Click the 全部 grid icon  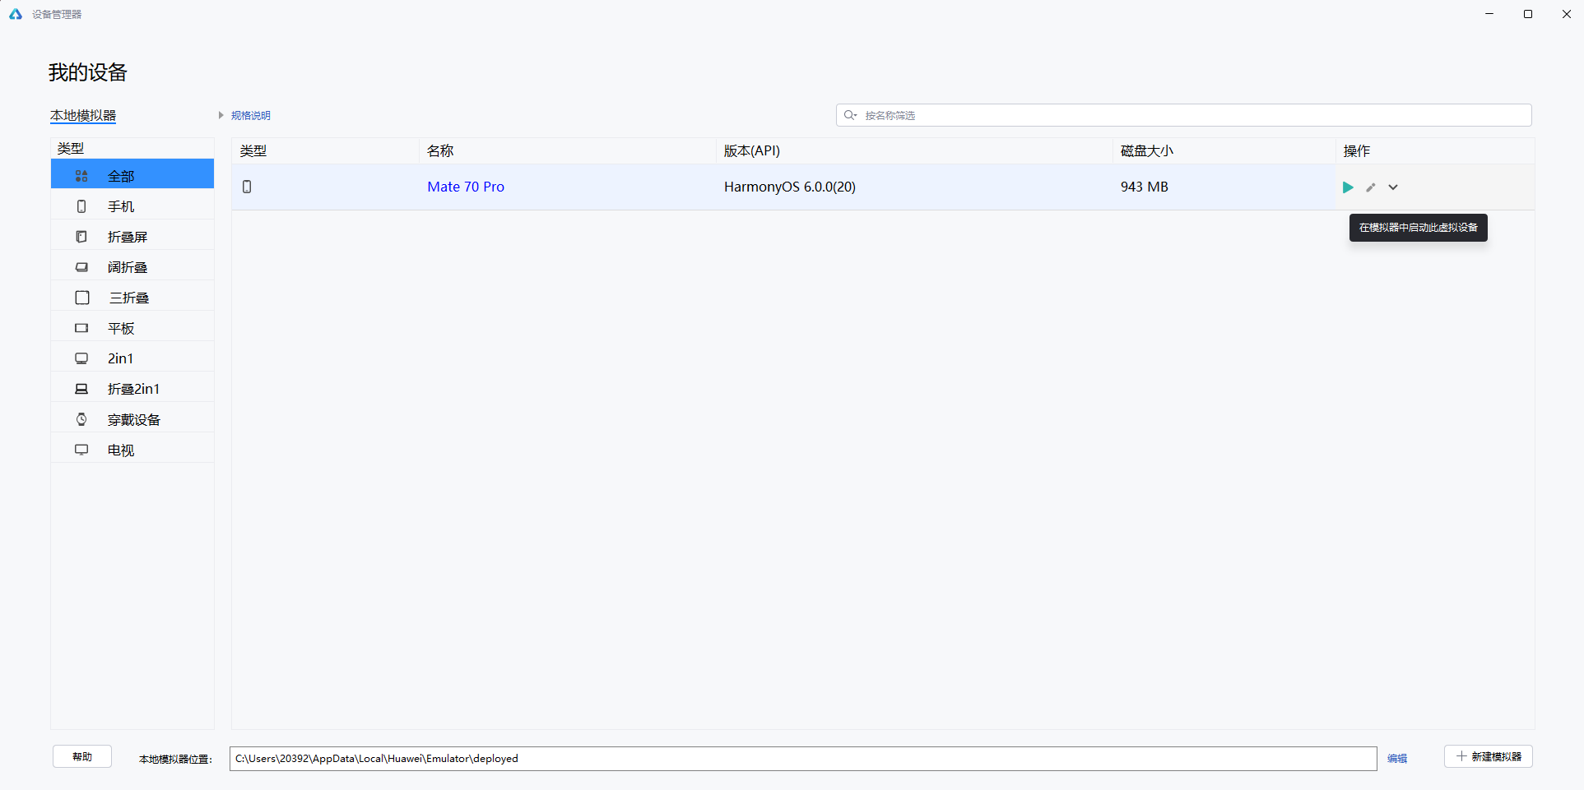81,176
